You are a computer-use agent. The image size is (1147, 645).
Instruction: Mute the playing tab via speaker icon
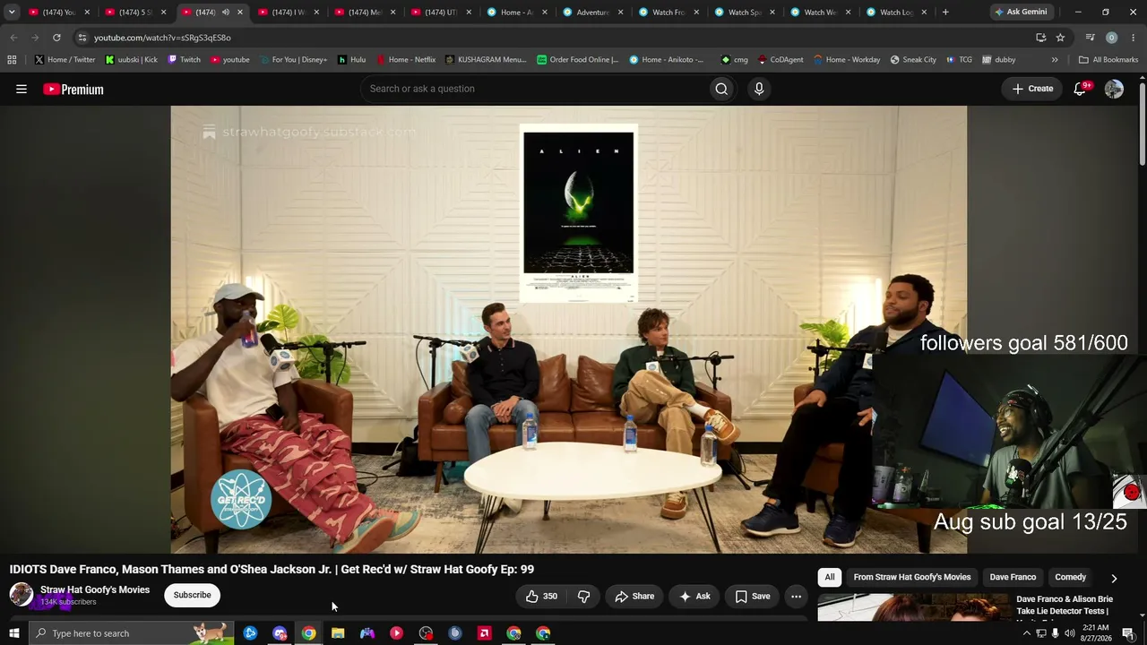click(226, 13)
